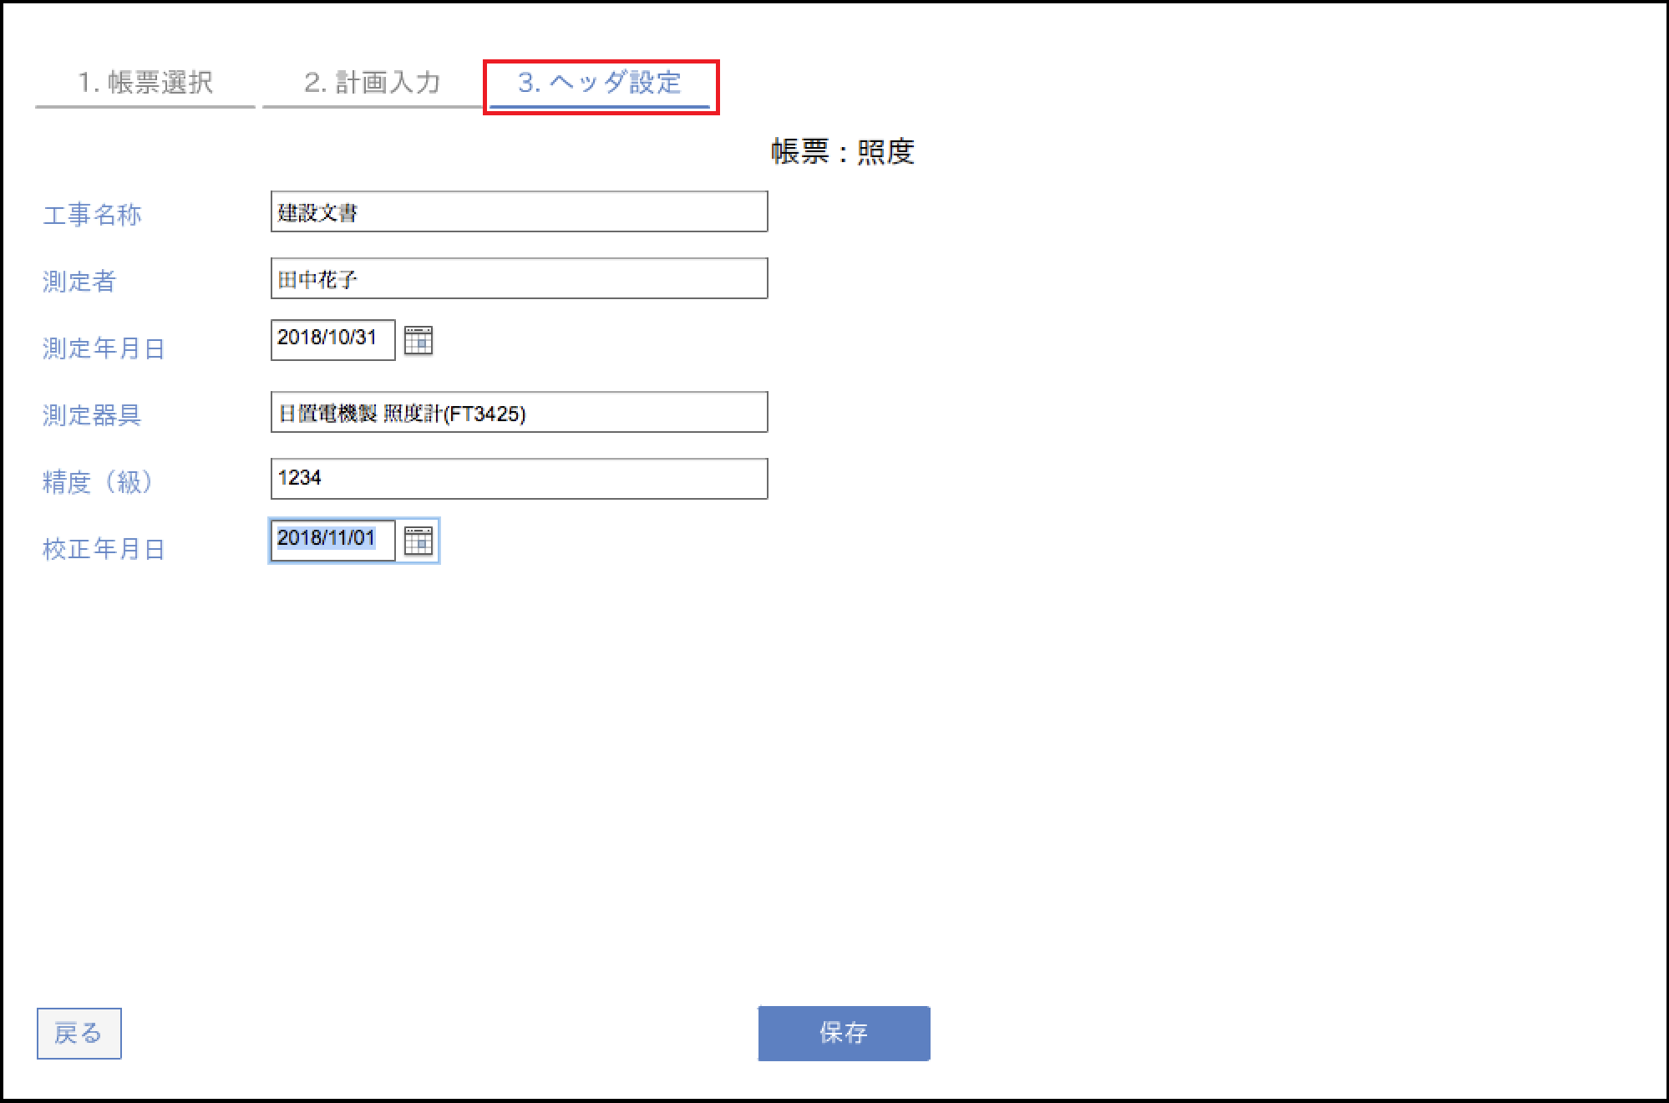Click the 工事名称 input field
The width and height of the screenshot is (1669, 1103).
(x=519, y=212)
